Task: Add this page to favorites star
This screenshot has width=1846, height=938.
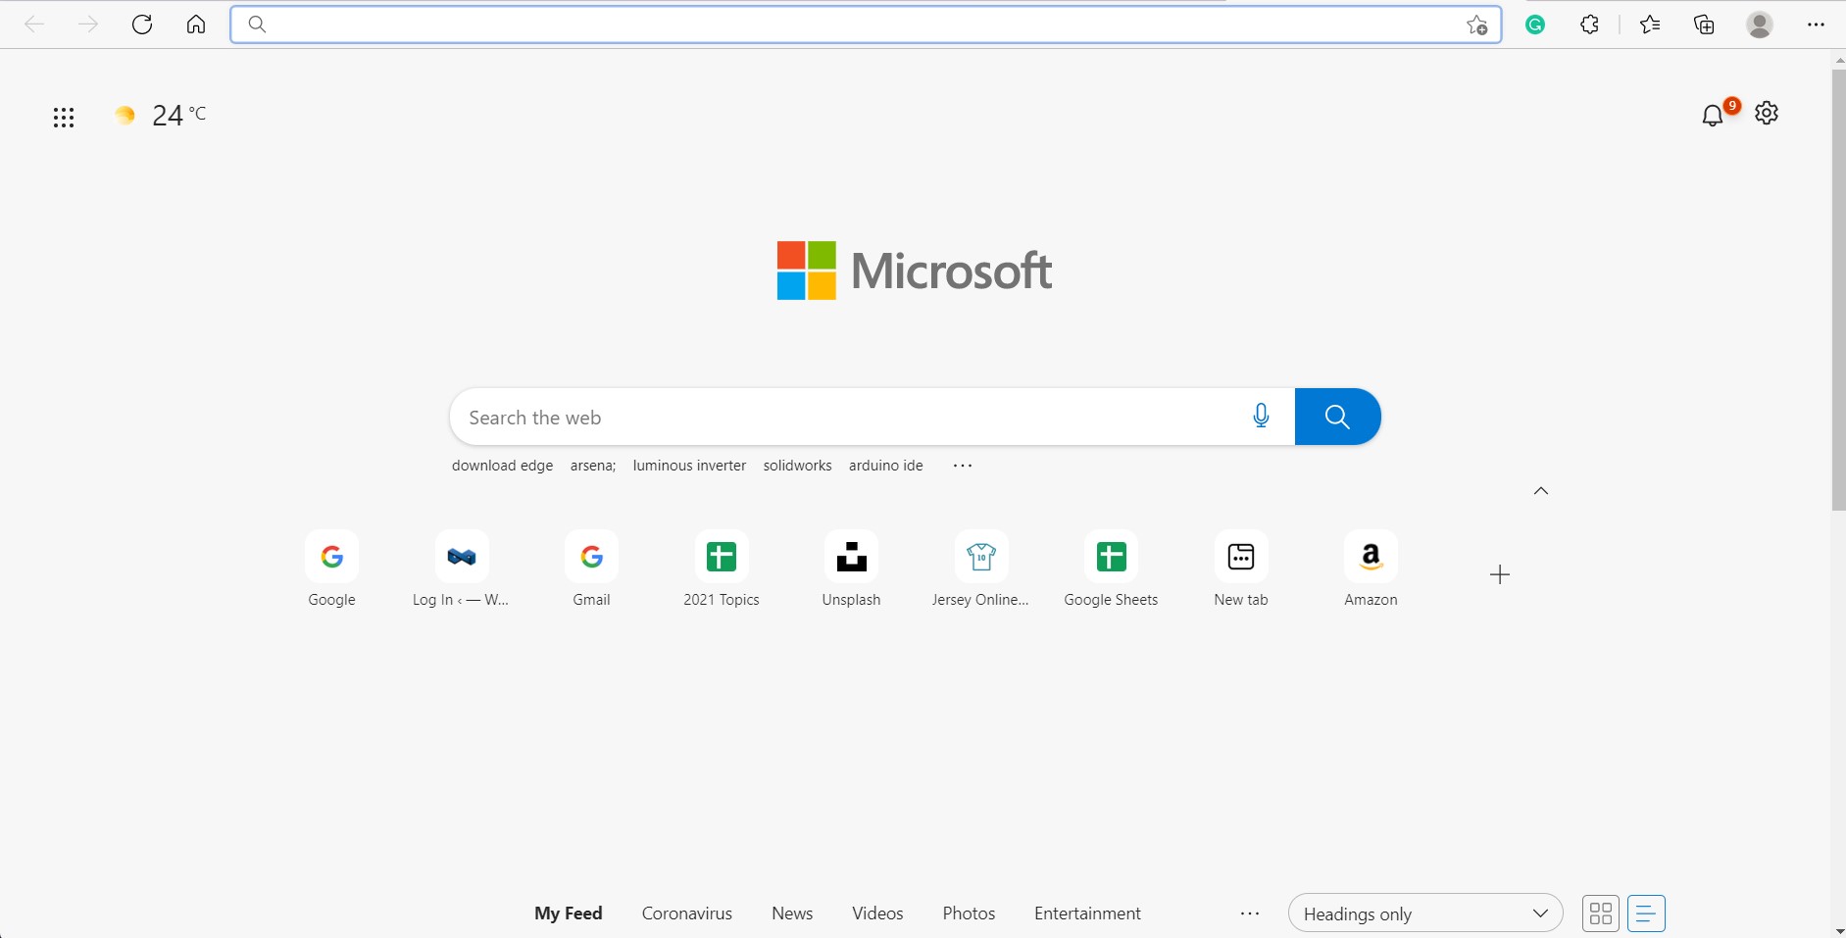Action: tap(1477, 25)
